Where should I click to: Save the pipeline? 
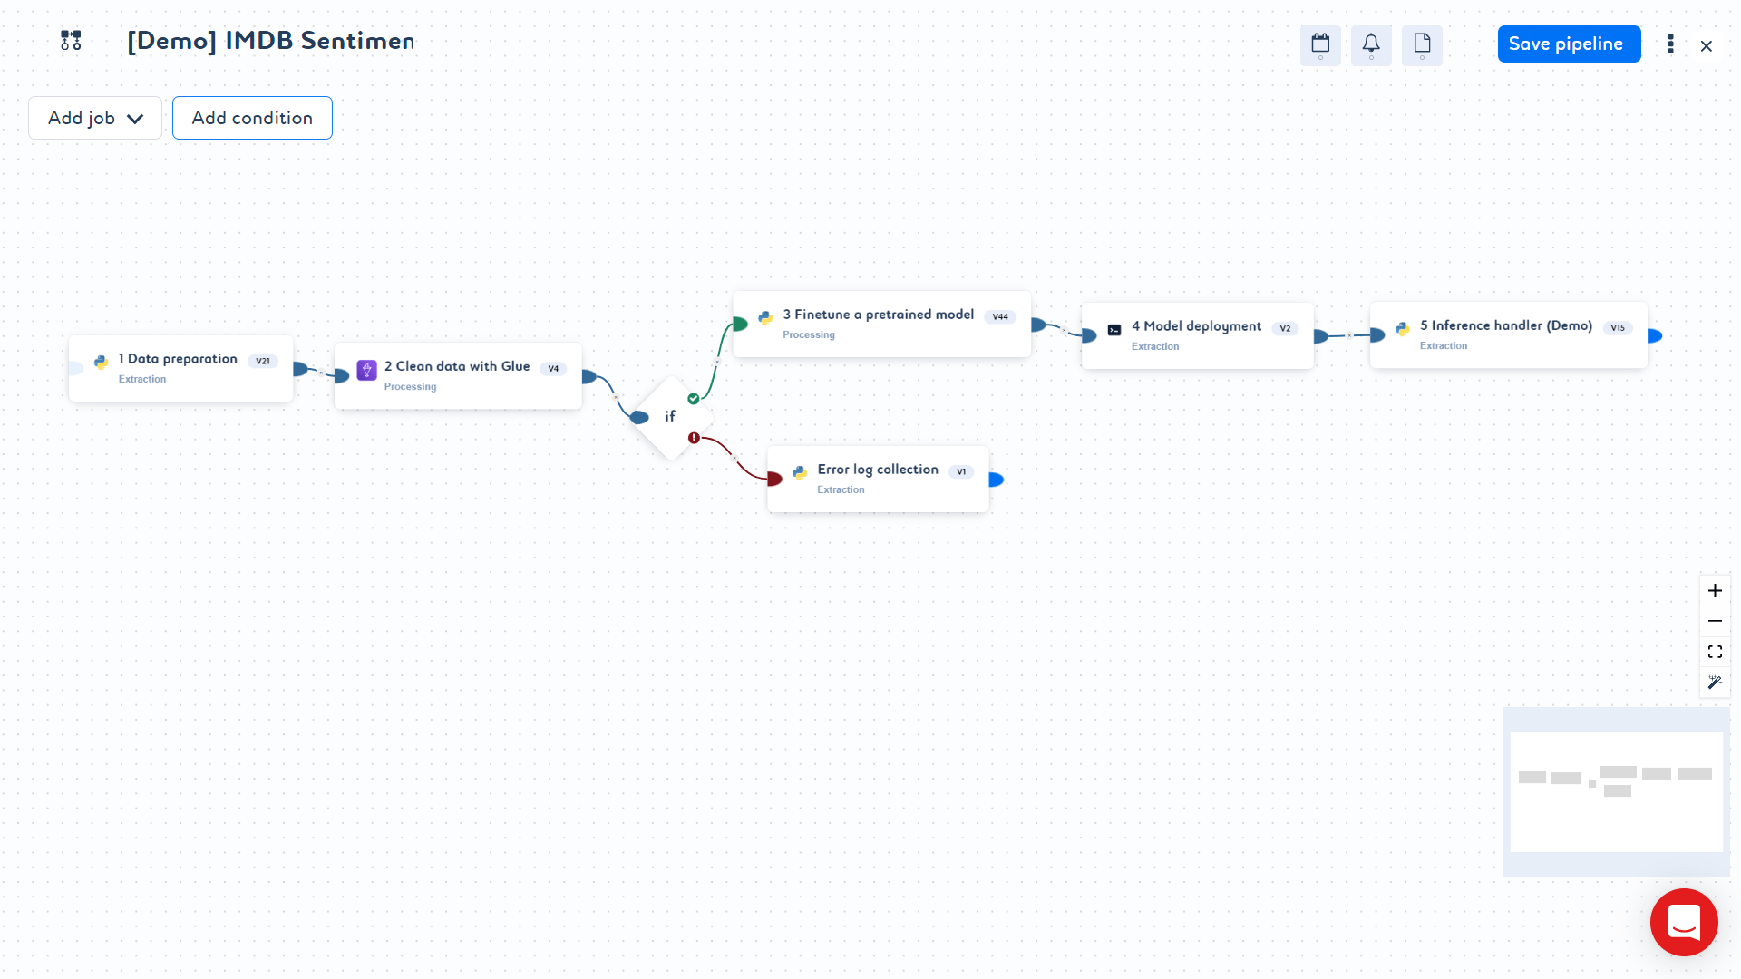pos(1569,44)
